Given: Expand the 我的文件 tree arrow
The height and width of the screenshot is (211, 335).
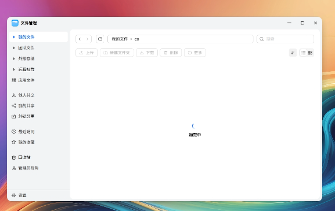Looking at the screenshot, I should click(x=14, y=37).
